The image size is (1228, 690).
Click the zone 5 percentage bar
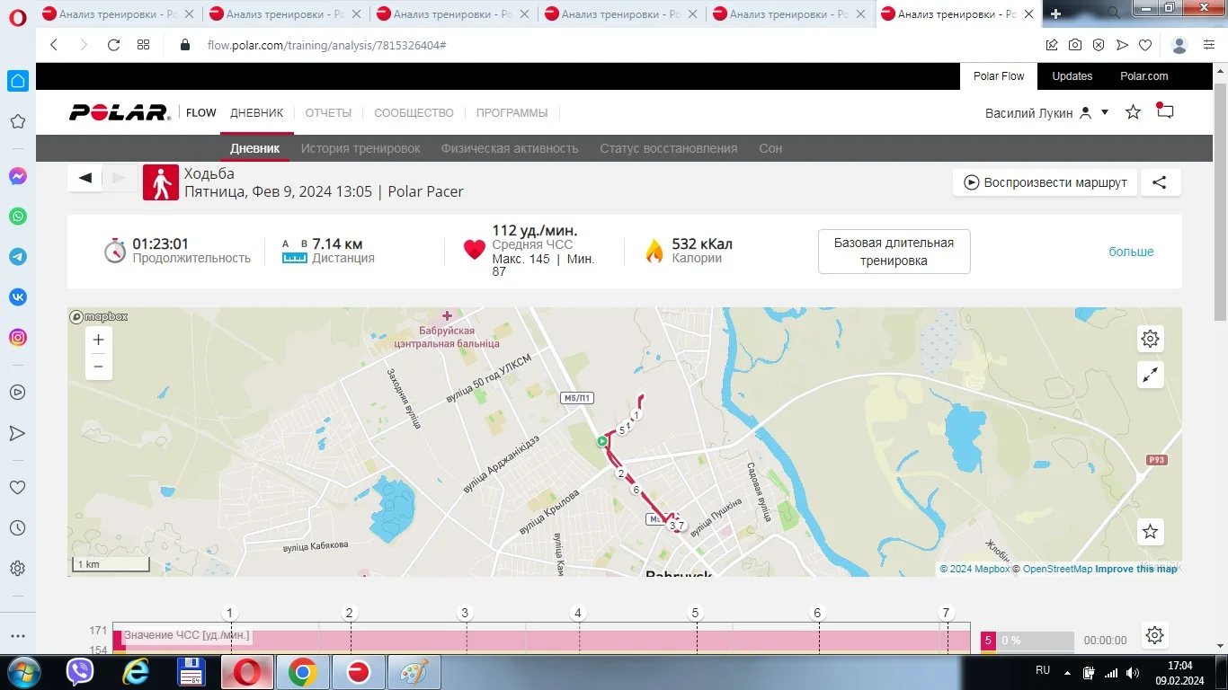coord(1027,641)
